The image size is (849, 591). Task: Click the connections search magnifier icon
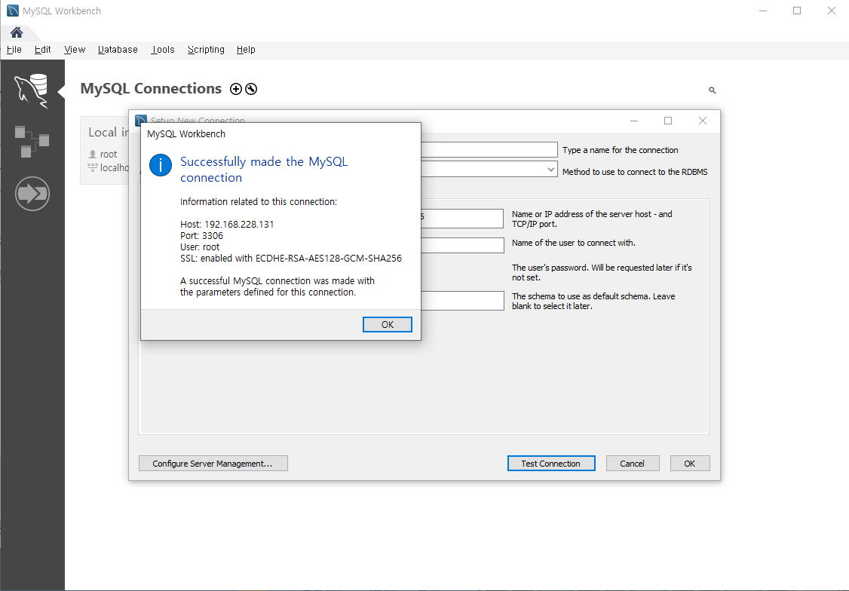tap(712, 90)
